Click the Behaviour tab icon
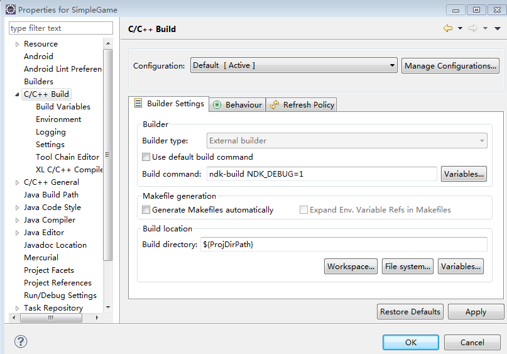 pyautogui.click(x=217, y=105)
